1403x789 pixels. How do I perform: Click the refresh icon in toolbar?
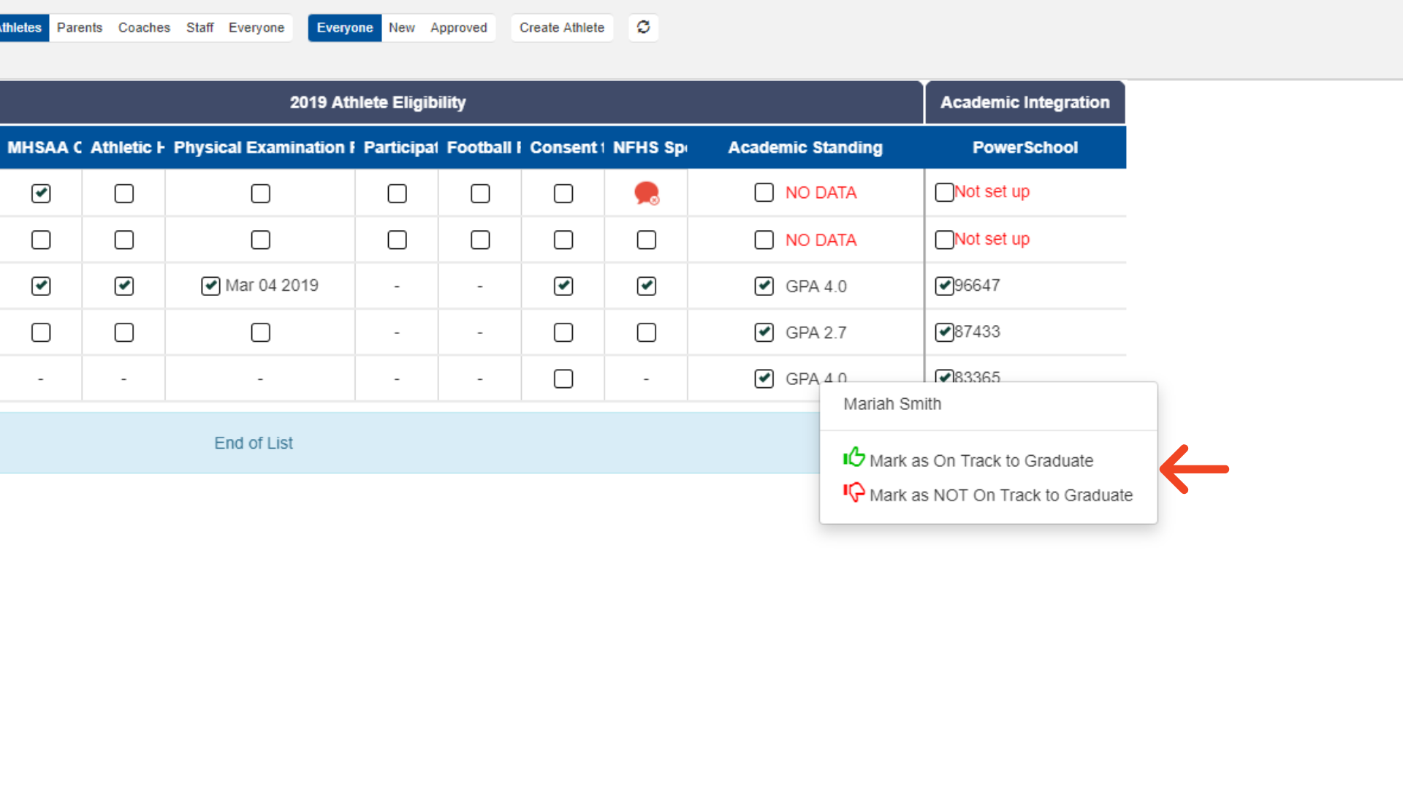[643, 27]
